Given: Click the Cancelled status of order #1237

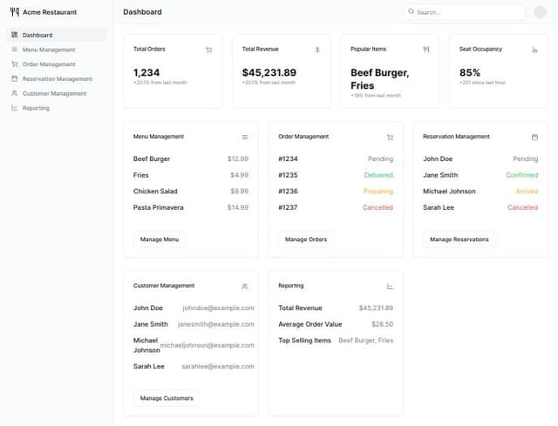Looking at the screenshot, I should (x=378, y=207).
